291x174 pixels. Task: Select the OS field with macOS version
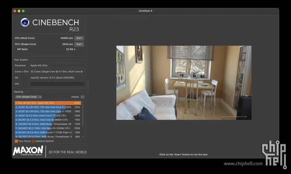coord(57,78)
